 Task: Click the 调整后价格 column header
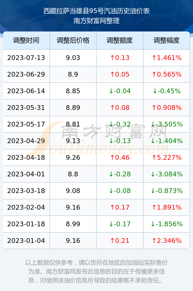coord(73,40)
